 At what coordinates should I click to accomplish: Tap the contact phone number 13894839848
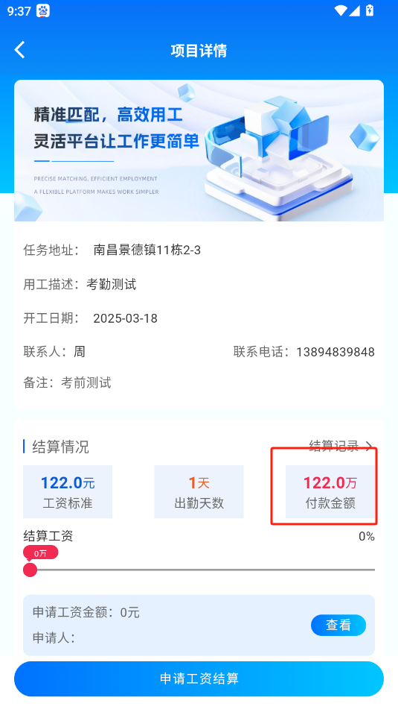coord(336,352)
